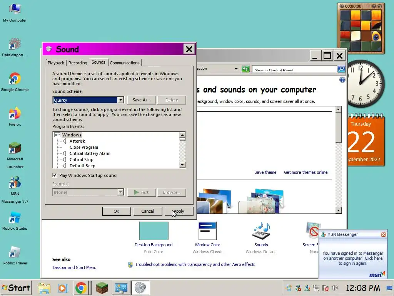This screenshot has width=394, height=296.
Task: Open the Sound Scheme Quirky dropdown
Action: click(120, 100)
